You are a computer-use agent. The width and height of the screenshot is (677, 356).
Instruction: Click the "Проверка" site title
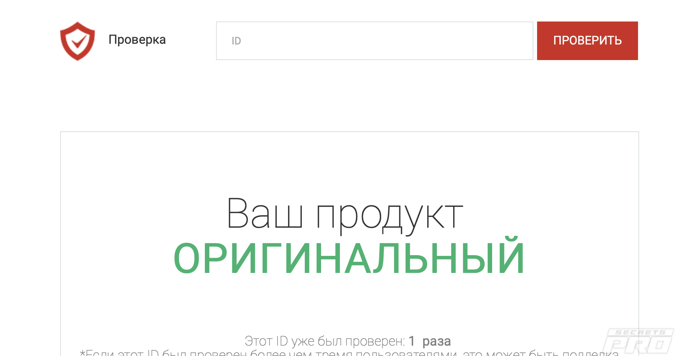pos(137,39)
